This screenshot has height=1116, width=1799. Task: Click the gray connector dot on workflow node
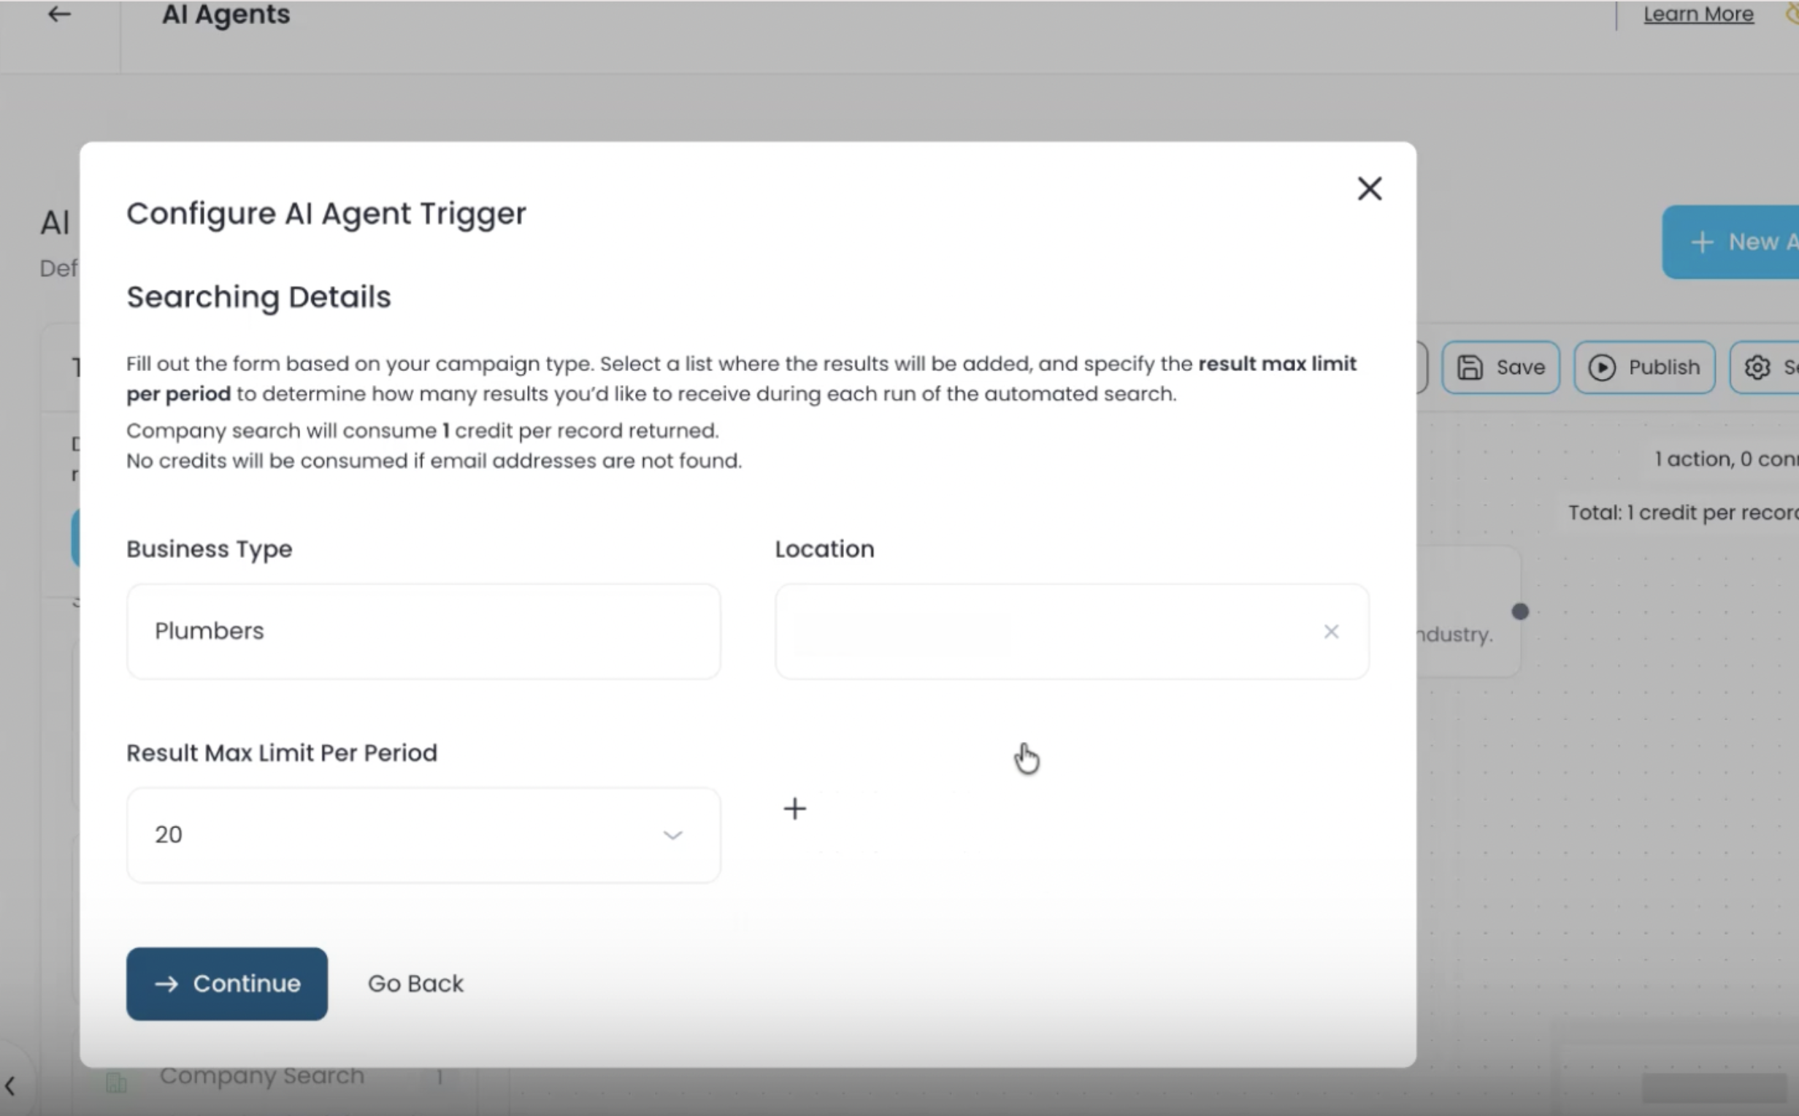[1520, 611]
